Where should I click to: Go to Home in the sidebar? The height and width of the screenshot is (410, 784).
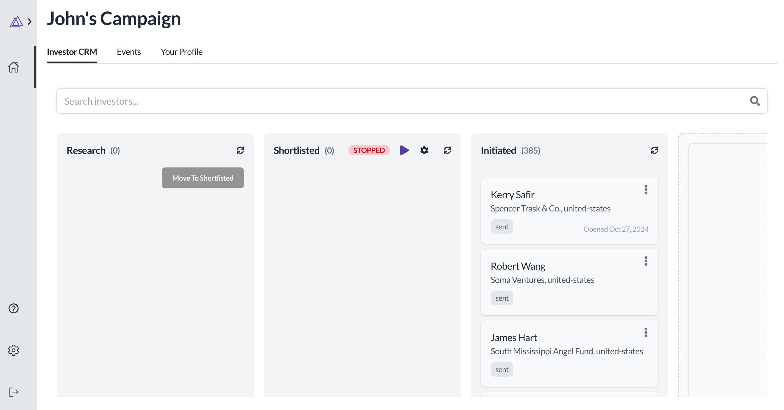14,67
